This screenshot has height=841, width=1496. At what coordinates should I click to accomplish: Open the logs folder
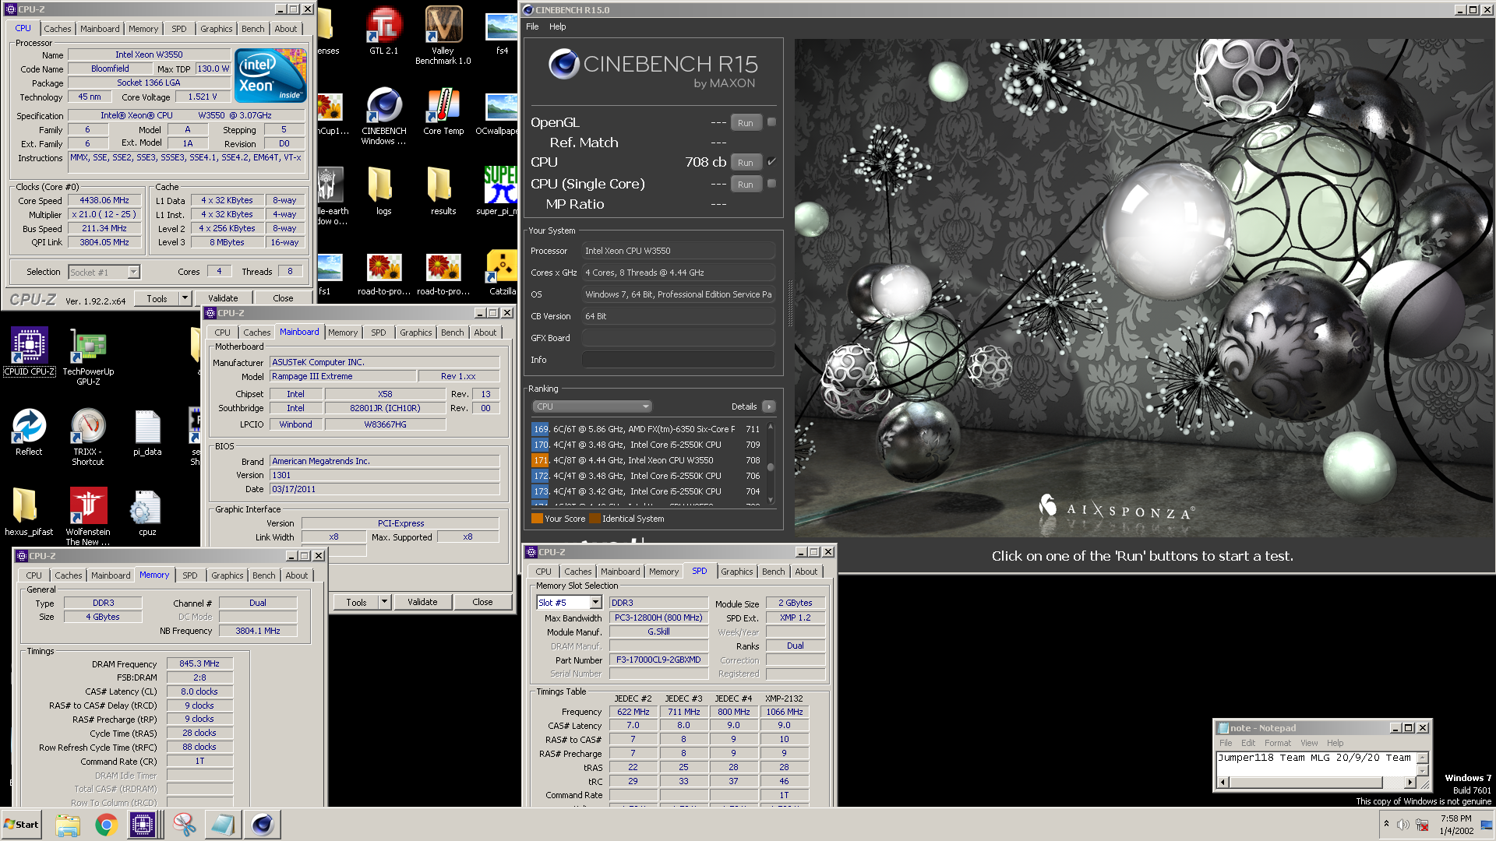tap(383, 191)
